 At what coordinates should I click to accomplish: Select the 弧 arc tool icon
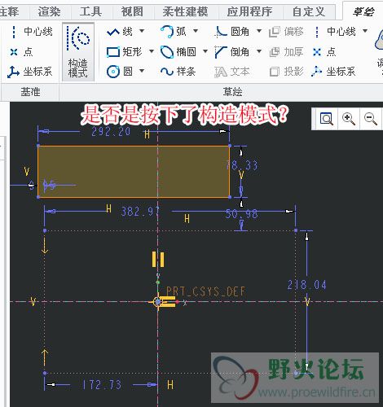click(167, 32)
